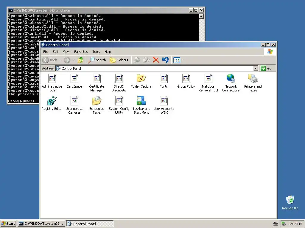Viewport: 305px width, 228px height.
Task: Open the Views dropdown arrow
Action: tap(182, 60)
